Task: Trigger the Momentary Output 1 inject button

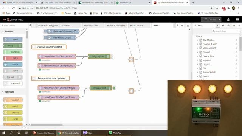Action: 45,37
